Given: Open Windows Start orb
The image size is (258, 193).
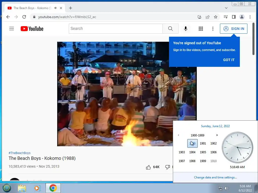Looking at the screenshot, I should click(7, 188).
